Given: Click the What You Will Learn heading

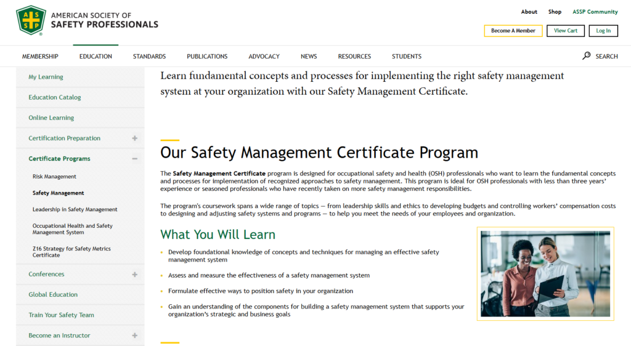Looking at the screenshot, I should (218, 235).
